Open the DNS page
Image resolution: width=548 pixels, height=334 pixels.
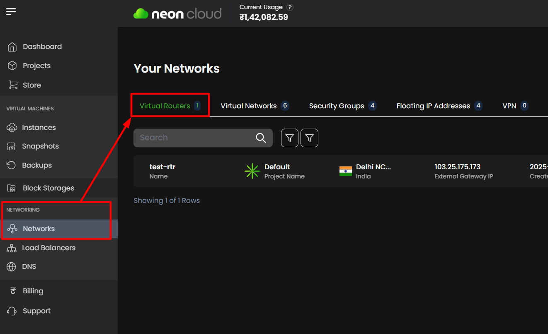click(x=29, y=266)
